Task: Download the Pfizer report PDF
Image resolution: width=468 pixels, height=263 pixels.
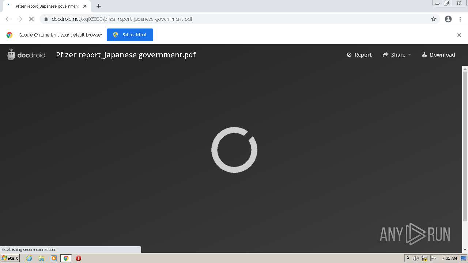Action: (438, 55)
